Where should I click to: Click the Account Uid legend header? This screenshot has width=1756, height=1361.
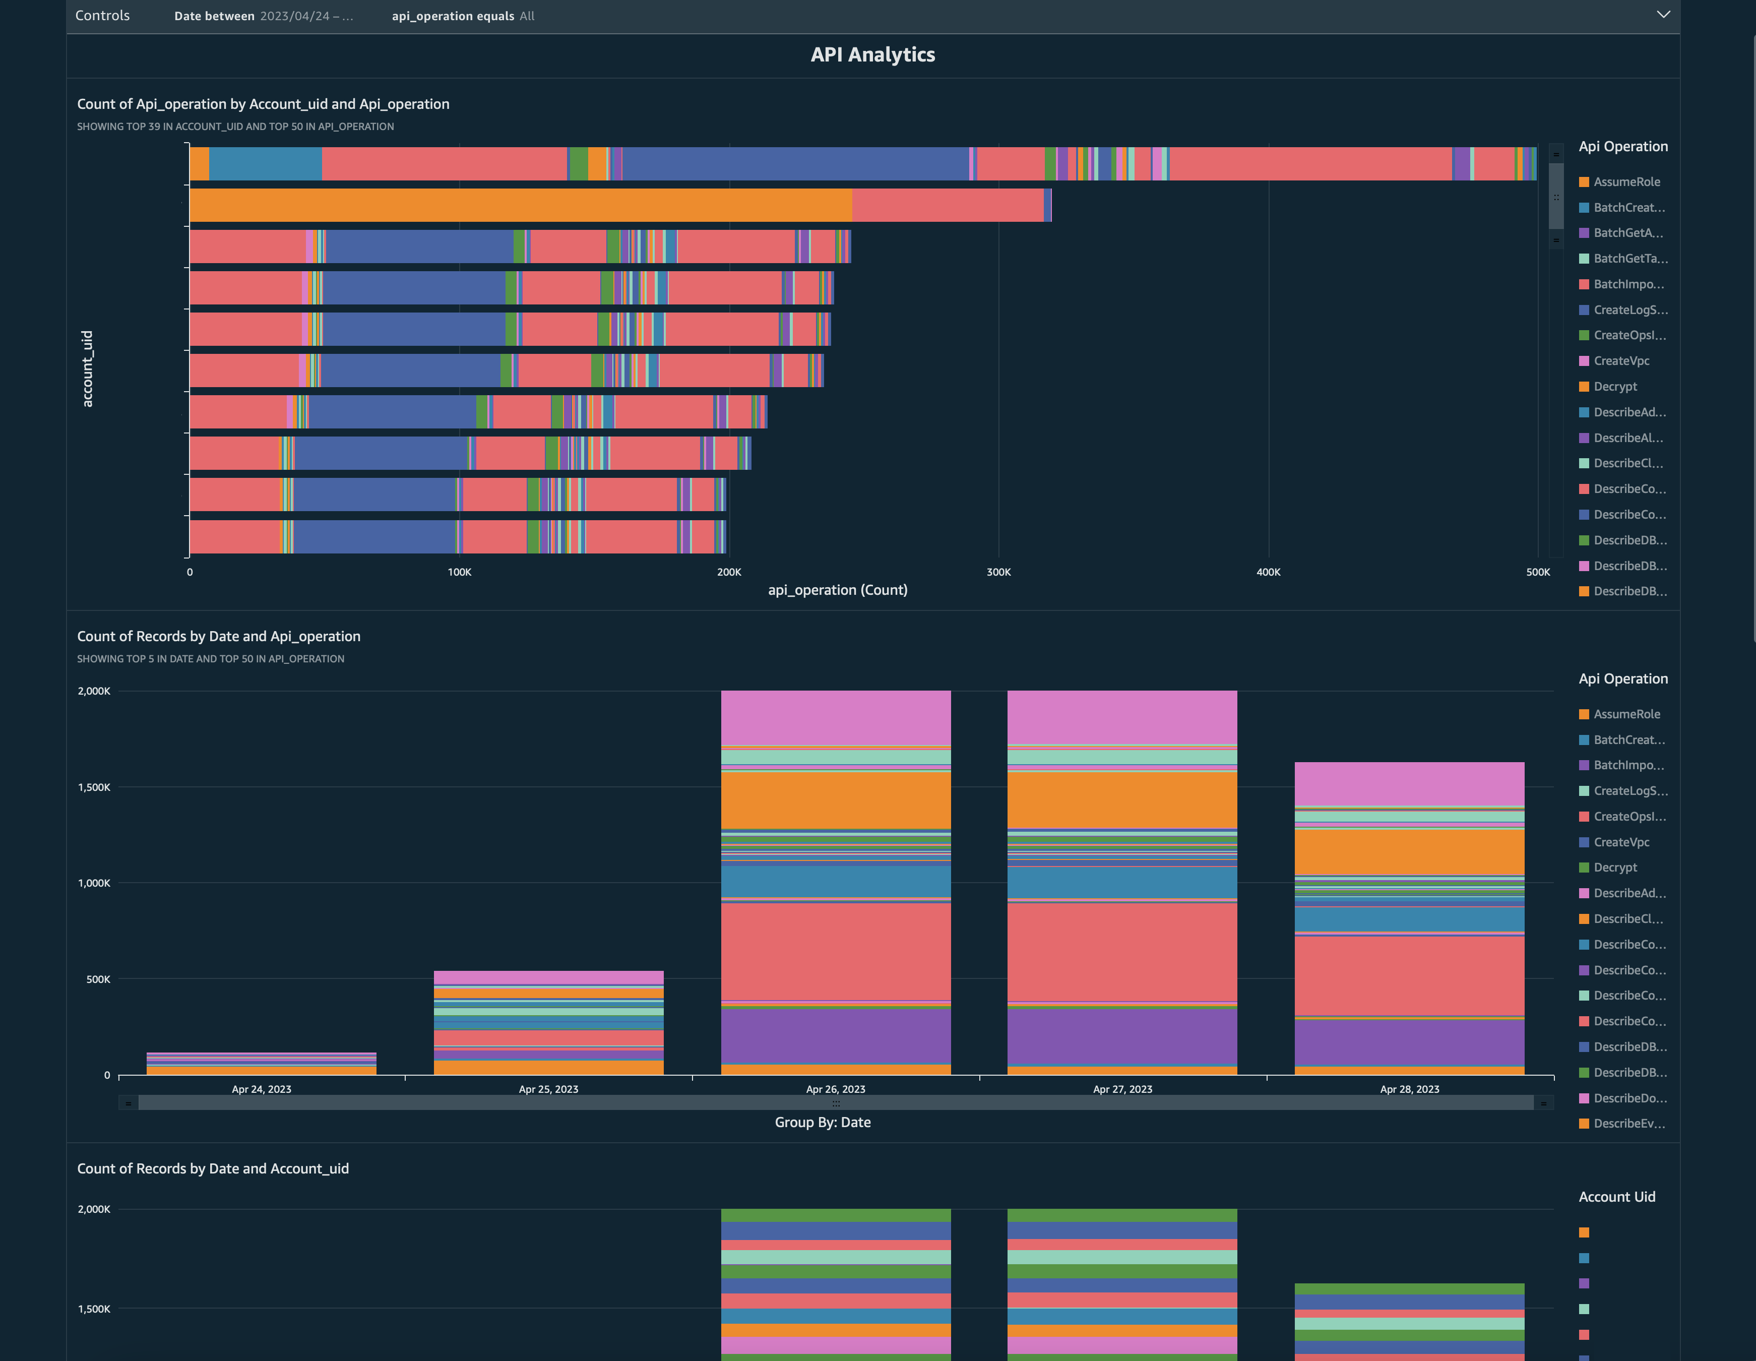[x=1617, y=1197]
